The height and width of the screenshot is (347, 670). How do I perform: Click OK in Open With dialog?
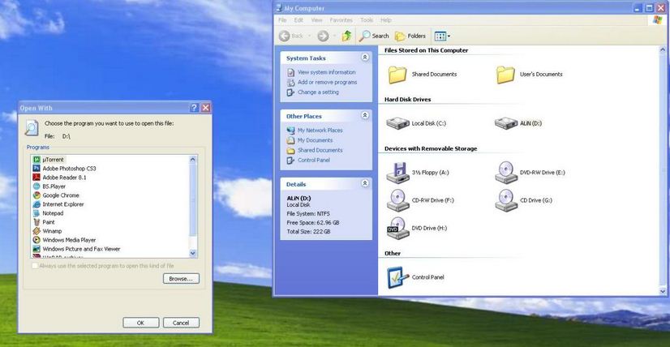[140, 323]
